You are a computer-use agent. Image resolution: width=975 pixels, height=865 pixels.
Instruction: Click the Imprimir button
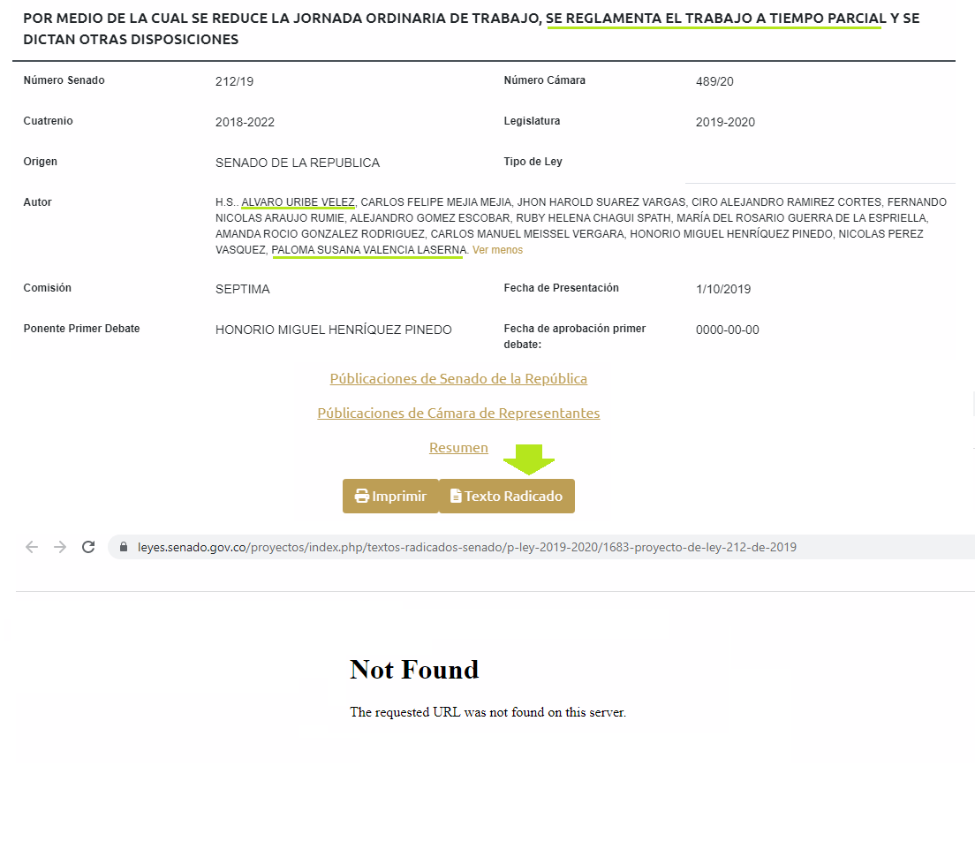[390, 496]
